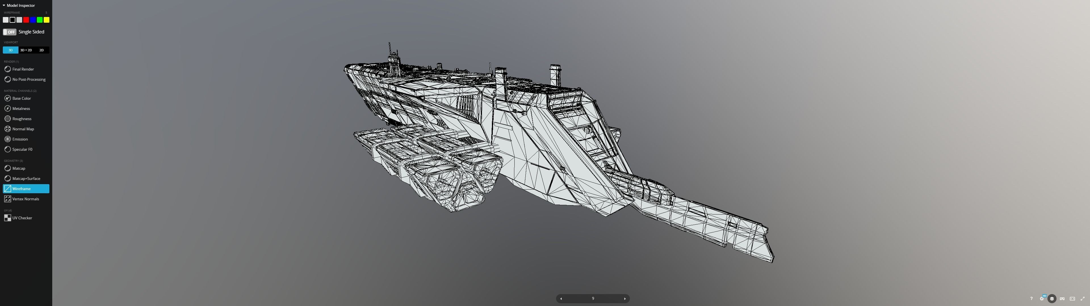Open fullscreen with the expand arrows icon
Viewport: 1090px width, 306px height.
pos(1083,299)
